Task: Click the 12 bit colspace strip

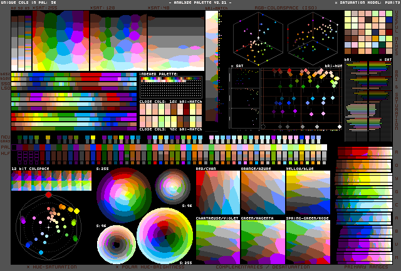Action: pyautogui.click(x=51, y=181)
